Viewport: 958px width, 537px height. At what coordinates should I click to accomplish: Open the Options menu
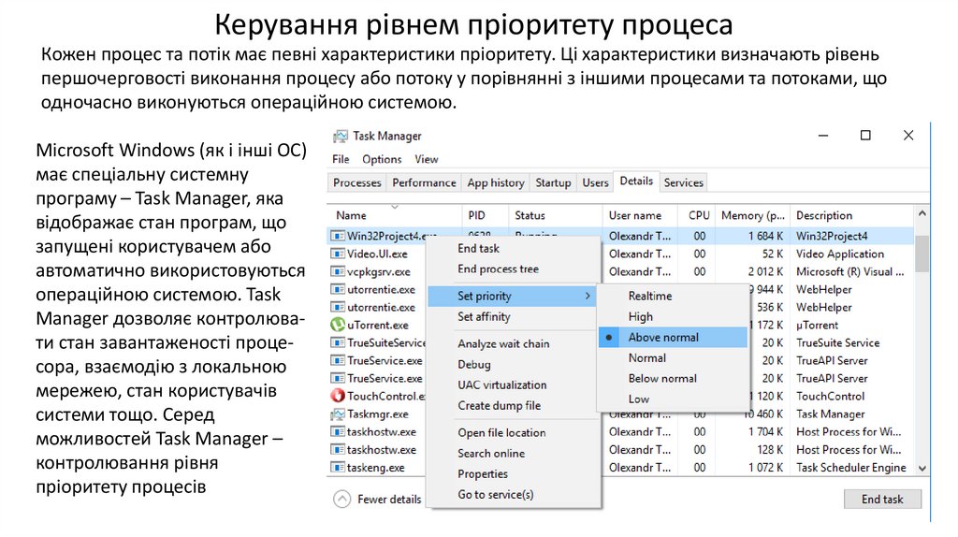pyautogui.click(x=382, y=159)
